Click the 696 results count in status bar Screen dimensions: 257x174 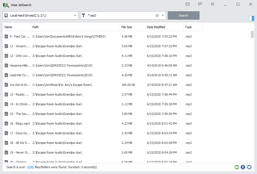(31, 167)
